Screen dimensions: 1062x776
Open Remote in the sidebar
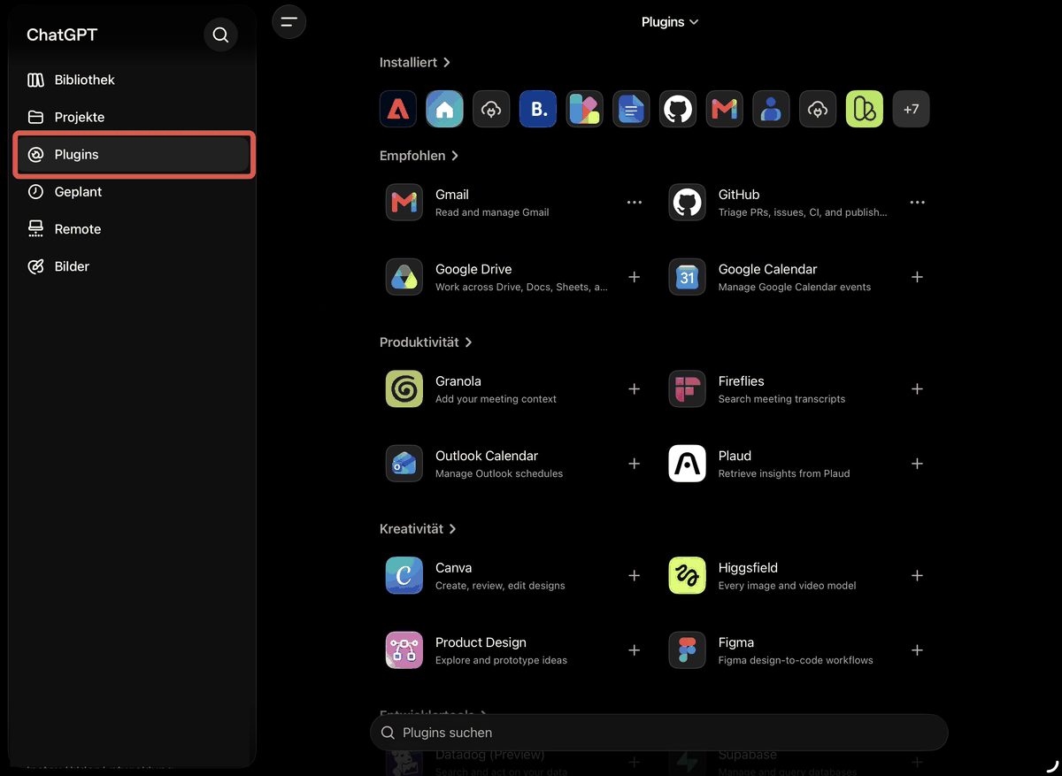[x=134, y=228]
